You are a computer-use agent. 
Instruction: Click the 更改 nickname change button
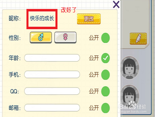(x=89, y=19)
